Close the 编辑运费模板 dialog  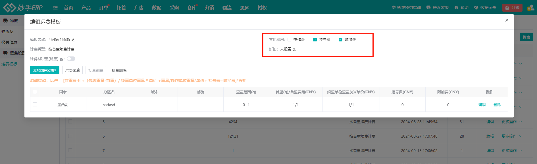[507, 20]
